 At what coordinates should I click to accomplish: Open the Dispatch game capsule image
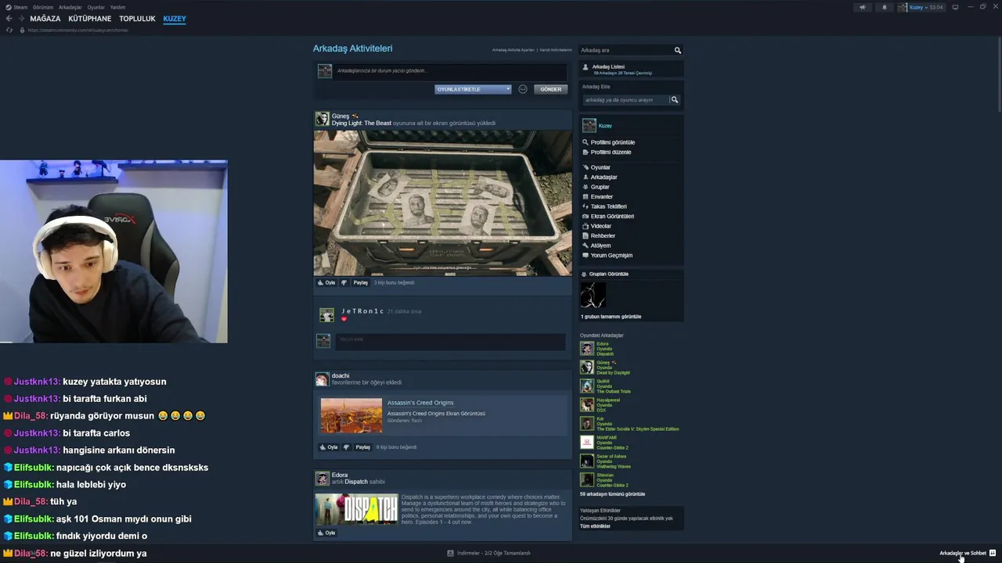(356, 509)
